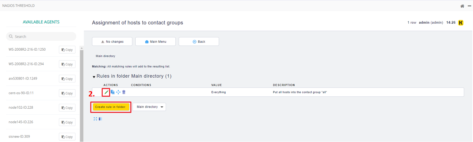Screen dimensions: 473x142
Task: Collapse the Rules in folder Main directory section
Action: (94, 77)
